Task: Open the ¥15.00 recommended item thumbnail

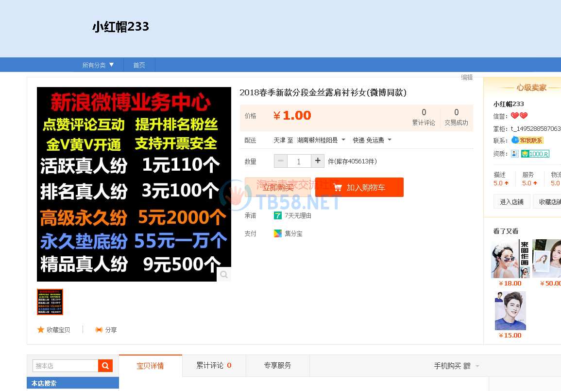Action: point(510,311)
